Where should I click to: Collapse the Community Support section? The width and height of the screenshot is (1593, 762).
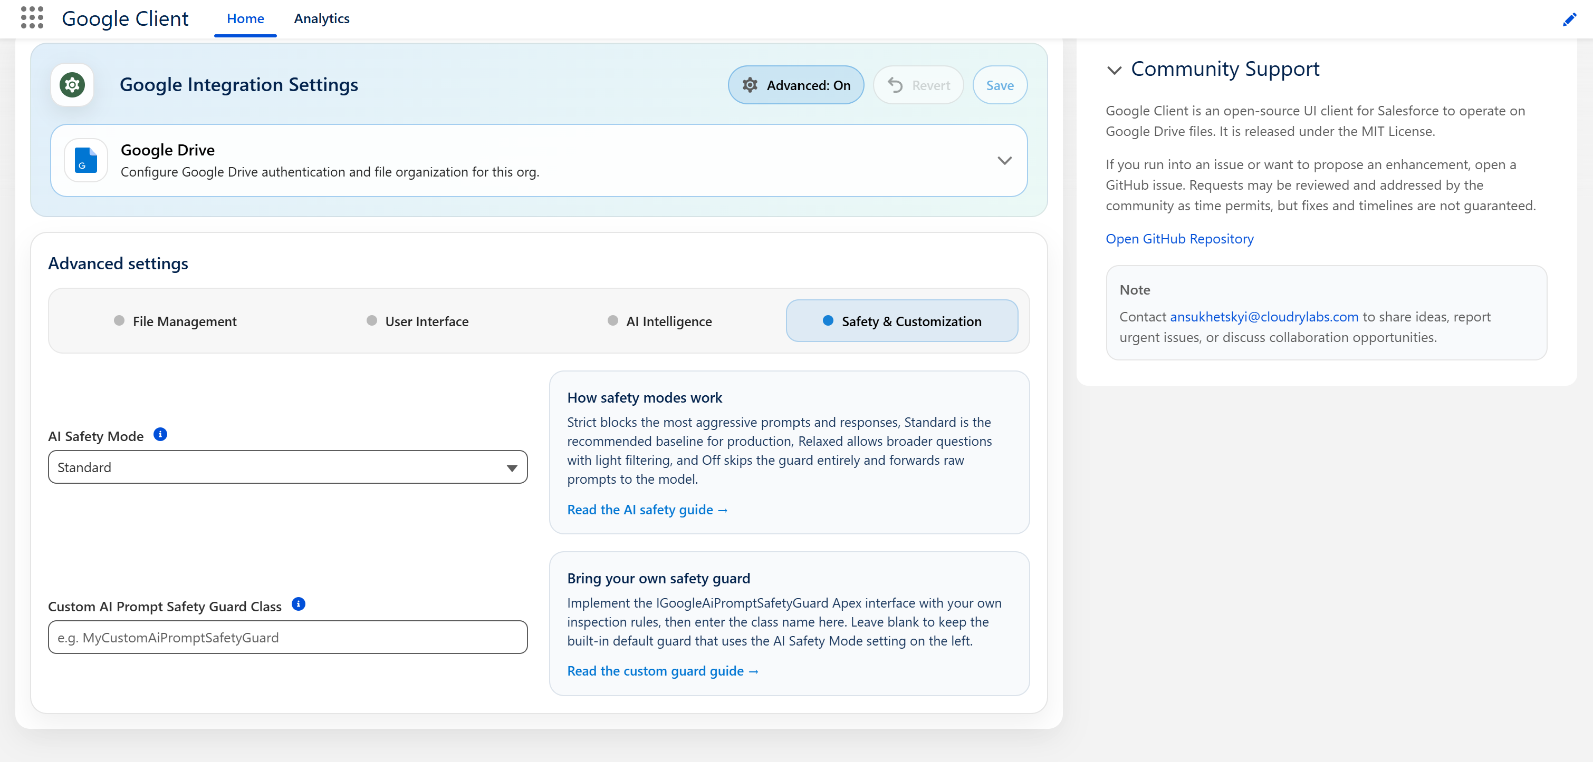pyautogui.click(x=1114, y=70)
